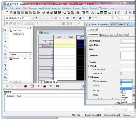Toggle Bold text formatting
Image resolution: width=136 pixels, height=119 pixels.
click(x=33, y=18)
